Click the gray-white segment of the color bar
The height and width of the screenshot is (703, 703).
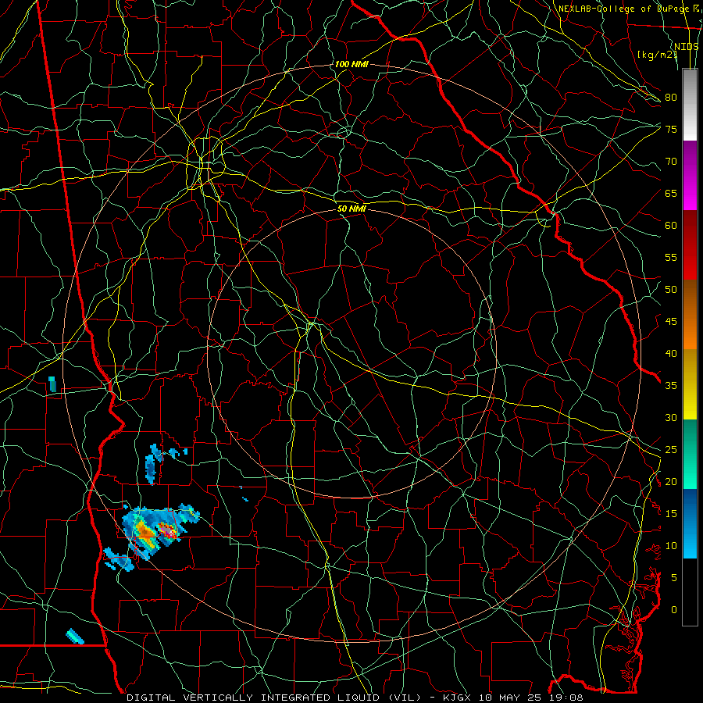(690, 105)
